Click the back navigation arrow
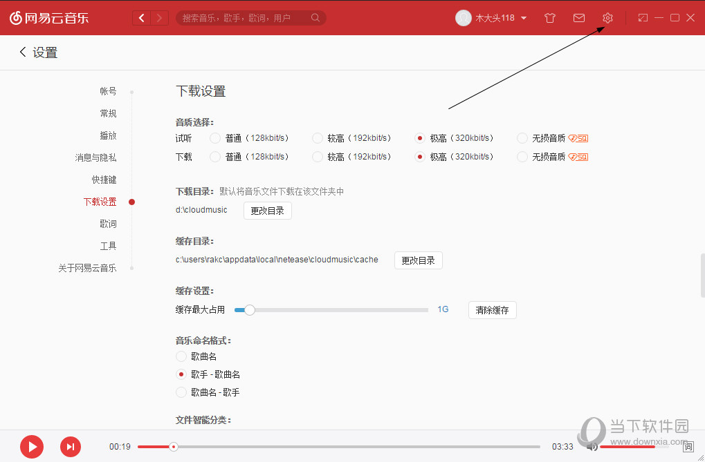This screenshot has width=705, height=462. coord(141,17)
